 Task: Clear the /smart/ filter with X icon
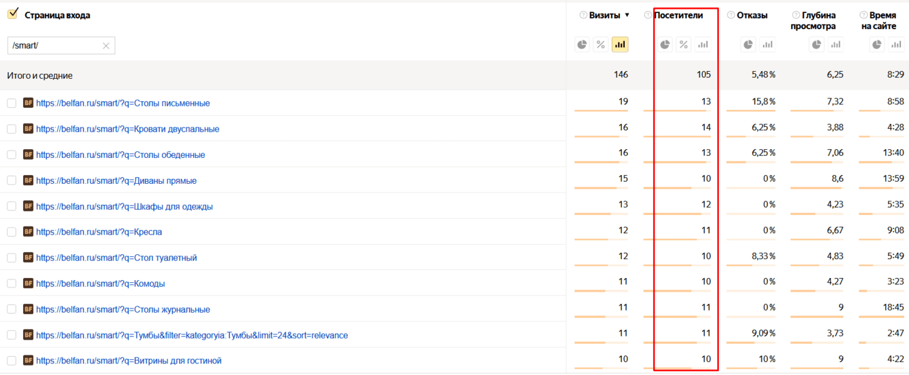coord(106,45)
